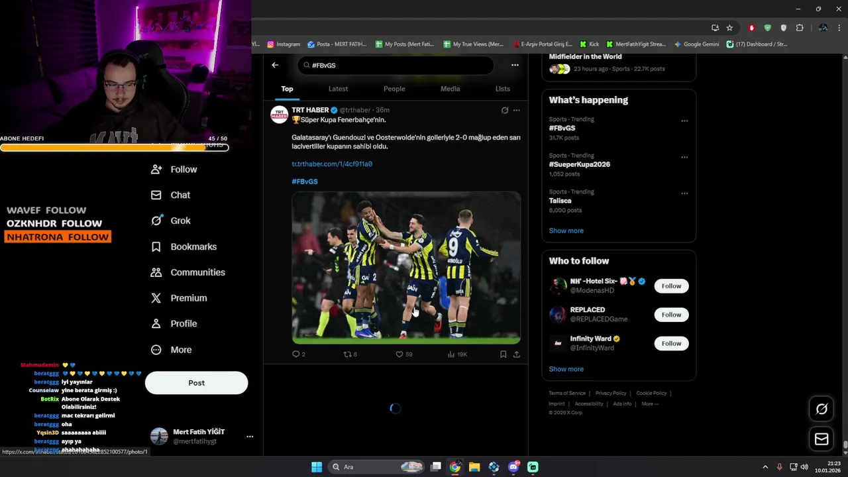Click Show more under What's happening
Screen dimensions: 848x477
point(566,231)
